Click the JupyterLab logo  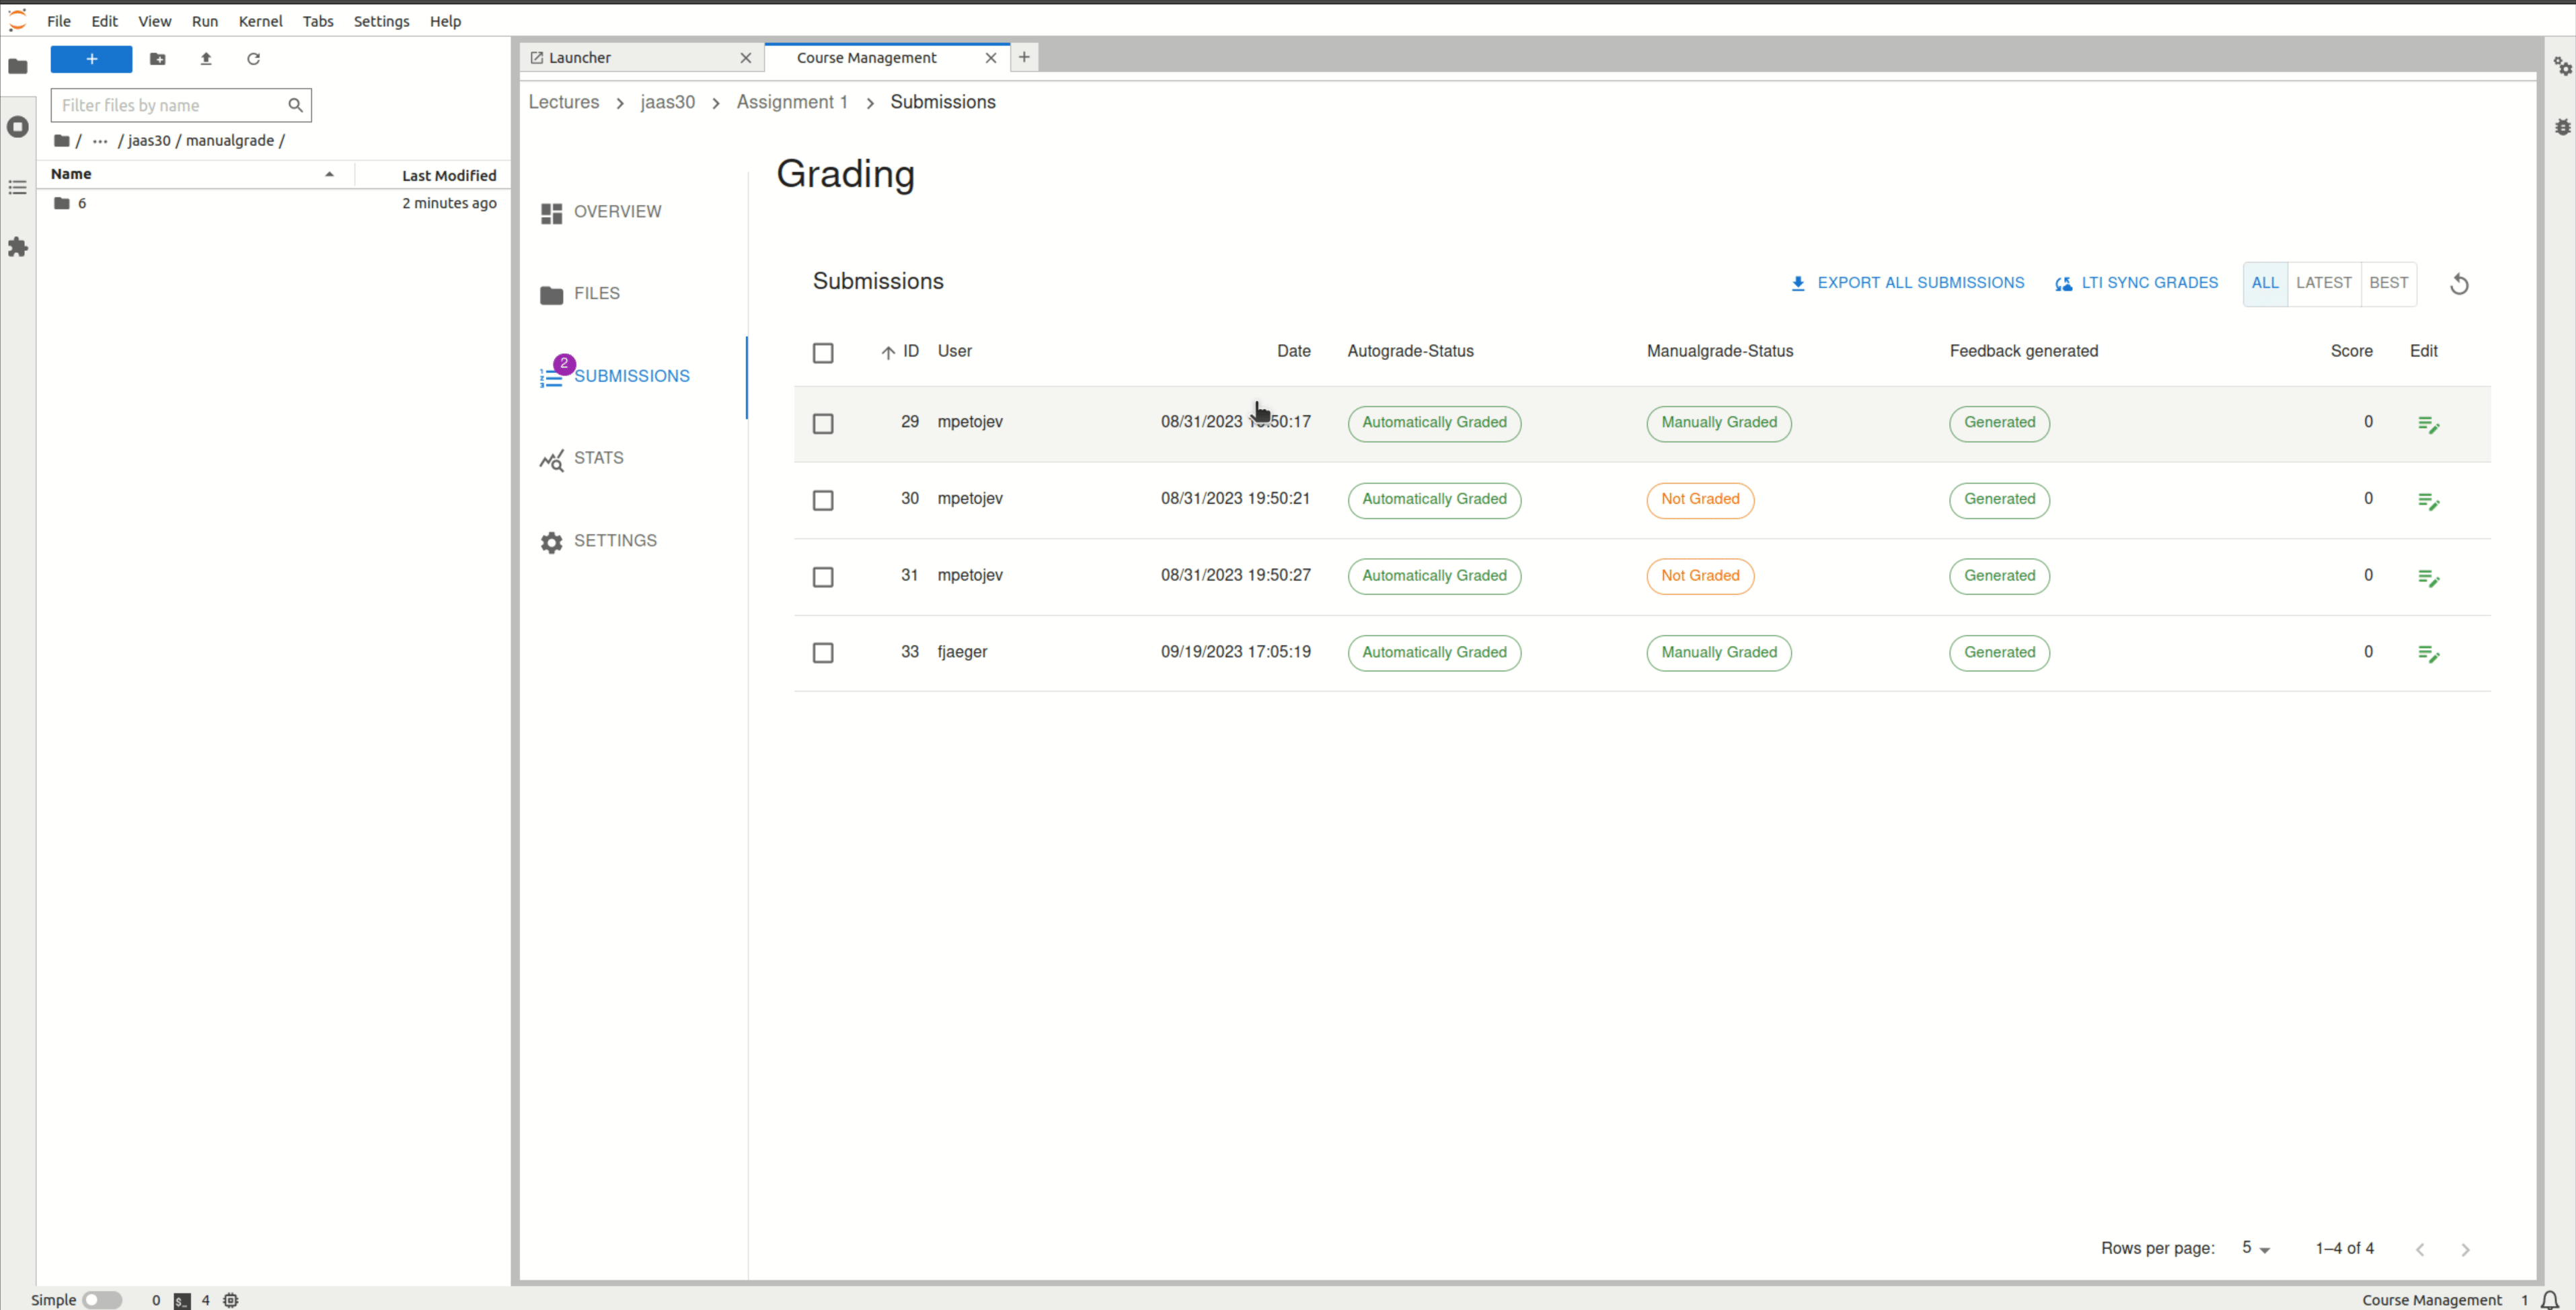(17, 20)
